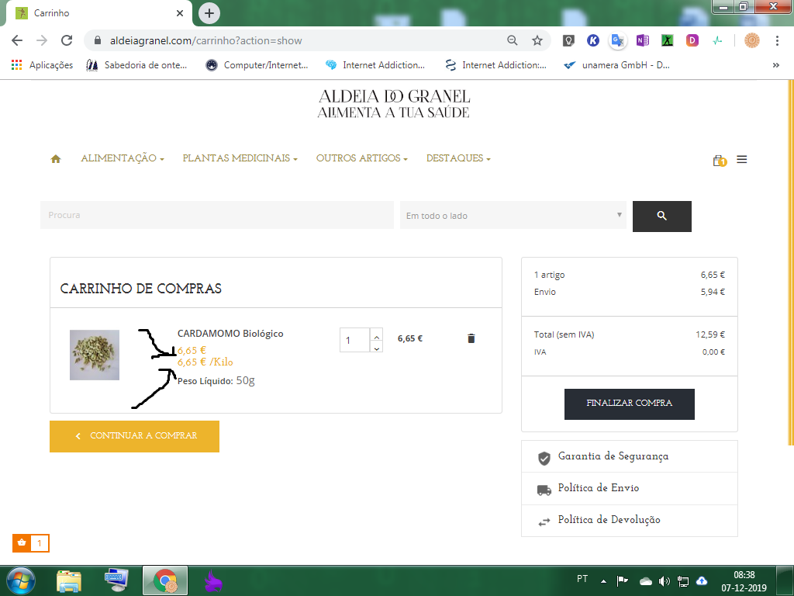
Task: Open Sabedoria de onte... bookmark
Action: (x=136, y=65)
